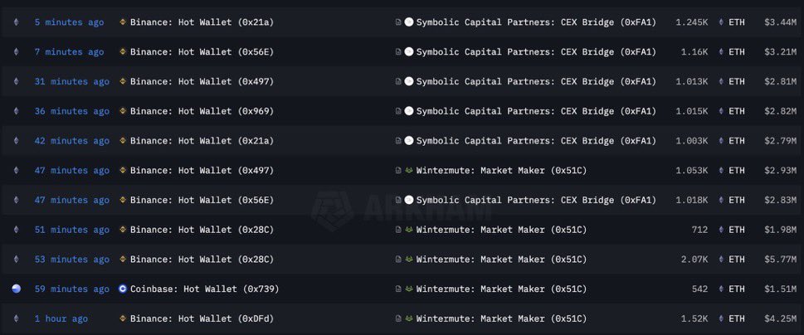This screenshot has width=804, height=335.
Task: Click the Binance logo beside Hot Wallet (0x969)
Action: pyautogui.click(x=123, y=111)
